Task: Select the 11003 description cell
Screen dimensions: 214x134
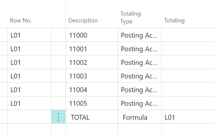Action: [x=92, y=76]
